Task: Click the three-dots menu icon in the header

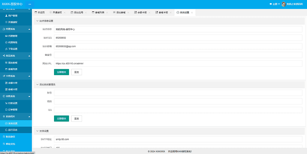Action: point(30,4)
